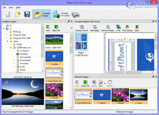Click Select All in Selected Images panel
The height and width of the screenshot is (115, 159).
[x=85, y=83]
